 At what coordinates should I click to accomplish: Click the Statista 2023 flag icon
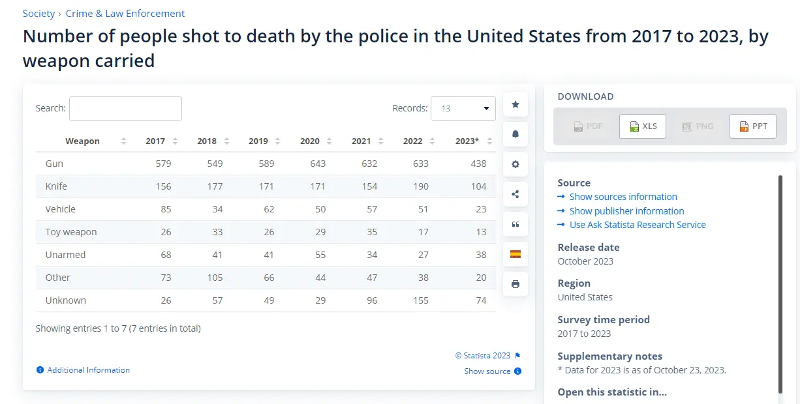point(518,356)
